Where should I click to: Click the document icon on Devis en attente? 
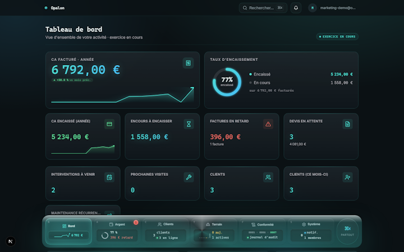point(347,124)
